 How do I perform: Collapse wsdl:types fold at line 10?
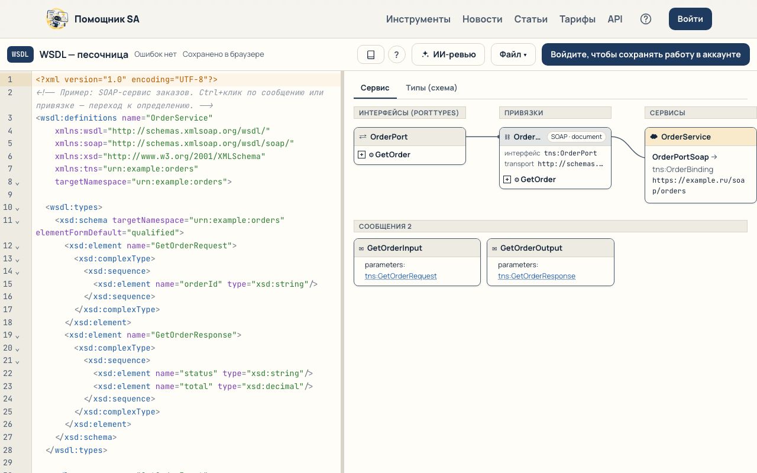pos(17,208)
